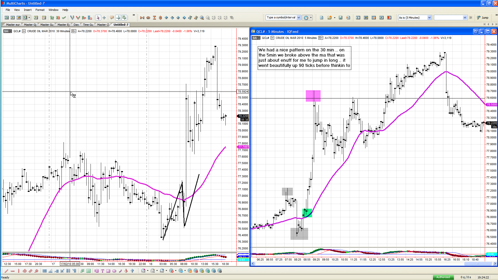Click the RNG resolution icon

(162, 271)
